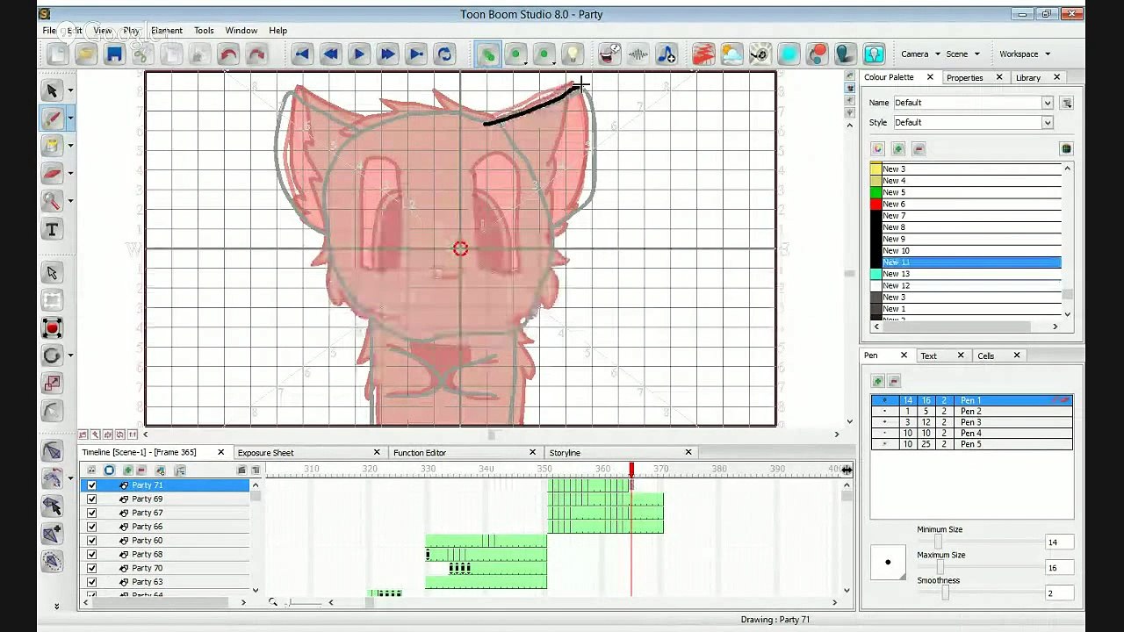Toggle visibility checkbox for Party 69
This screenshot has height=632, width=1124.
91,499
